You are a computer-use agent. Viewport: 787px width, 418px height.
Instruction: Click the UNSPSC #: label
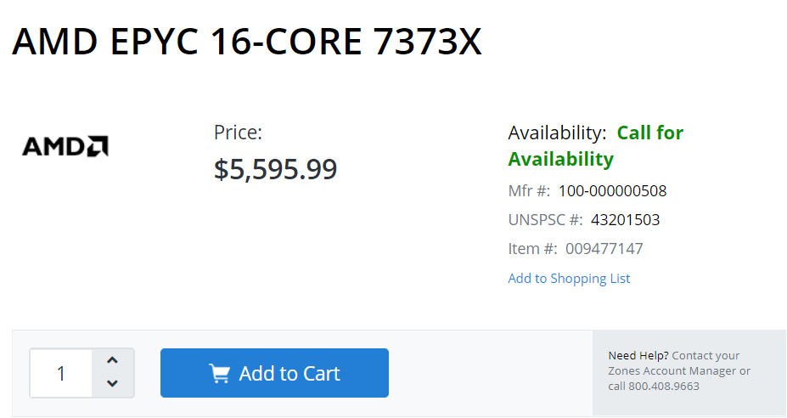(545, 219)
